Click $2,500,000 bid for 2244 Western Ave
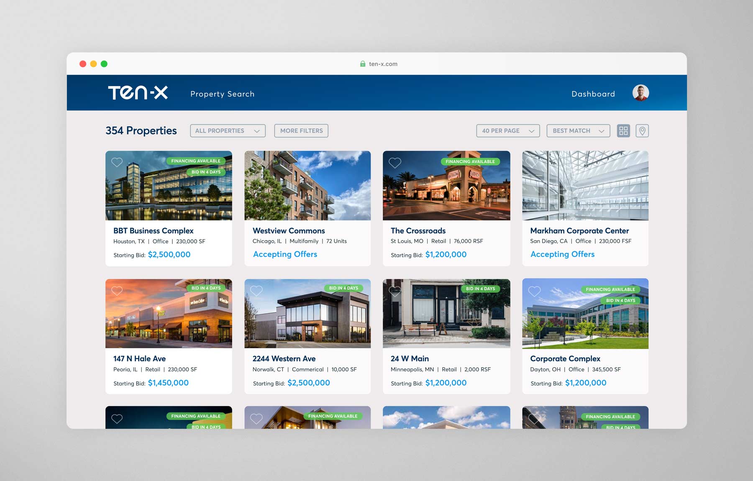 click(x=309, y=383)
